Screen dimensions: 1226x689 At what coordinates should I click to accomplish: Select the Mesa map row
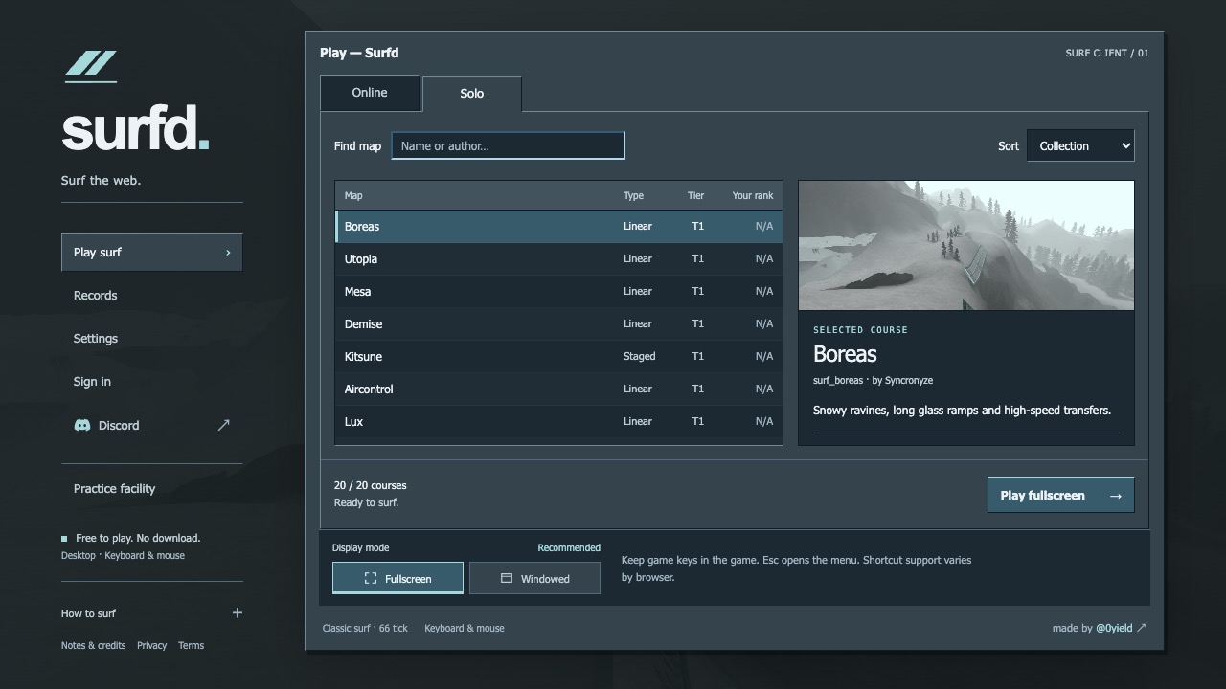coord(558,292)
